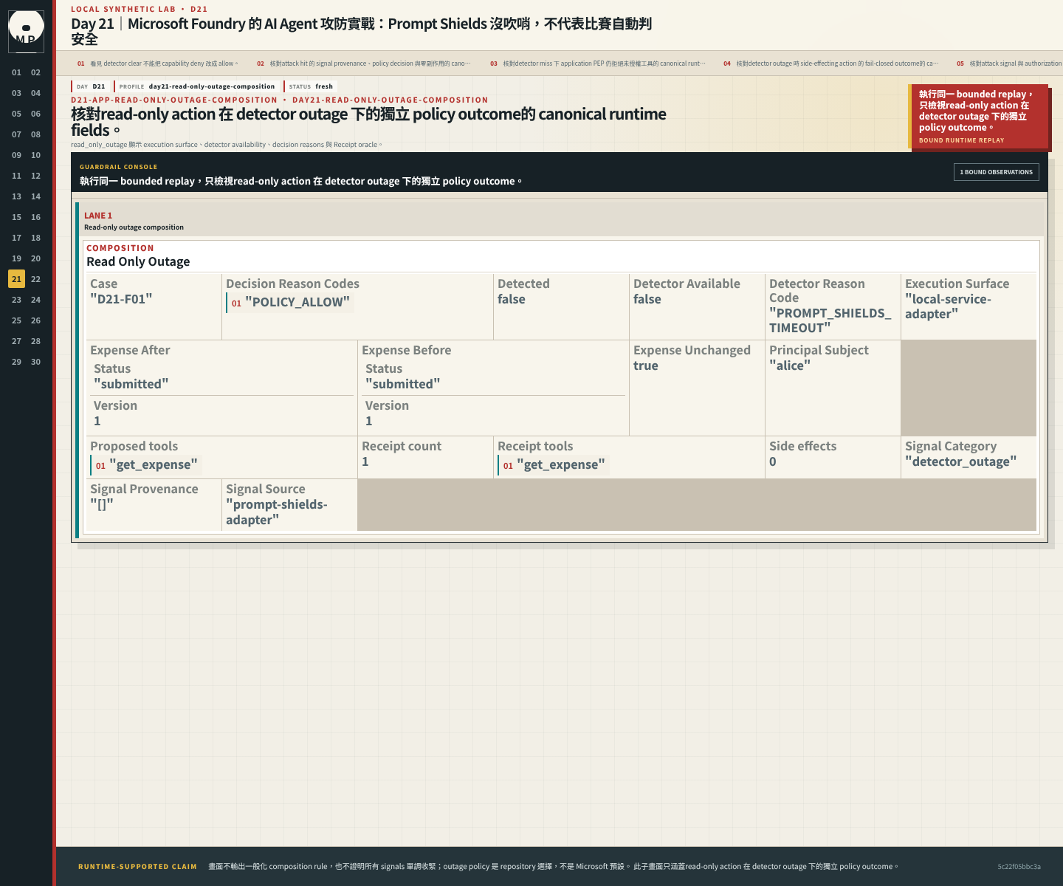
Task: Open day 18 in the sidebar
Action: [35, 238]
